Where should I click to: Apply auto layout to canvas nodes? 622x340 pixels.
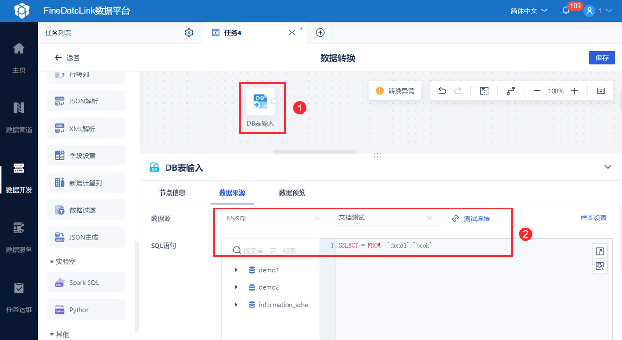click(511, 91)
